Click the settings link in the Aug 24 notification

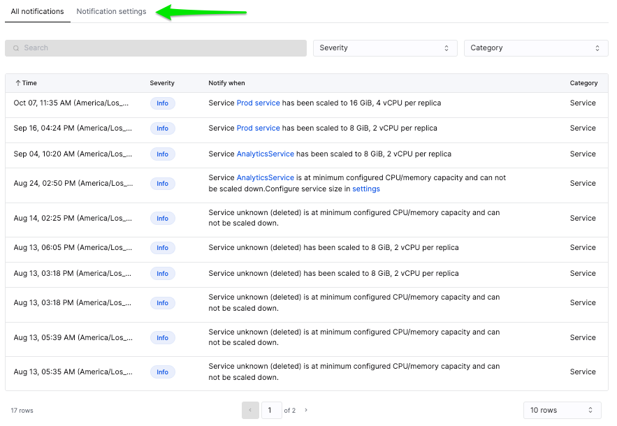(365, 189)
